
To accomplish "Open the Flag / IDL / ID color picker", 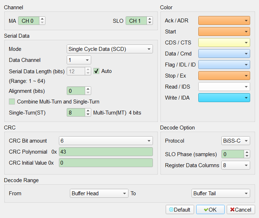I will pyautogui.click(x=224, y=65).
